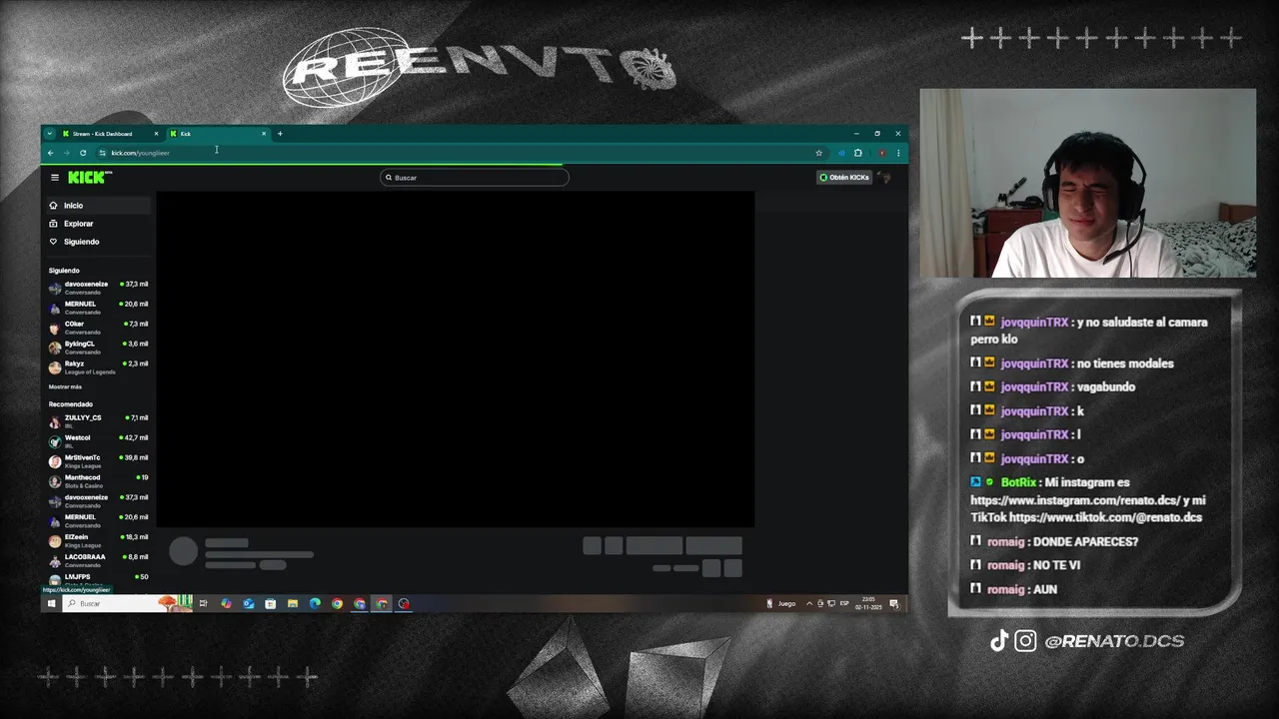Go back in browser history
This screenshot has width=1279, height=719.
click(x=50, y=153)
